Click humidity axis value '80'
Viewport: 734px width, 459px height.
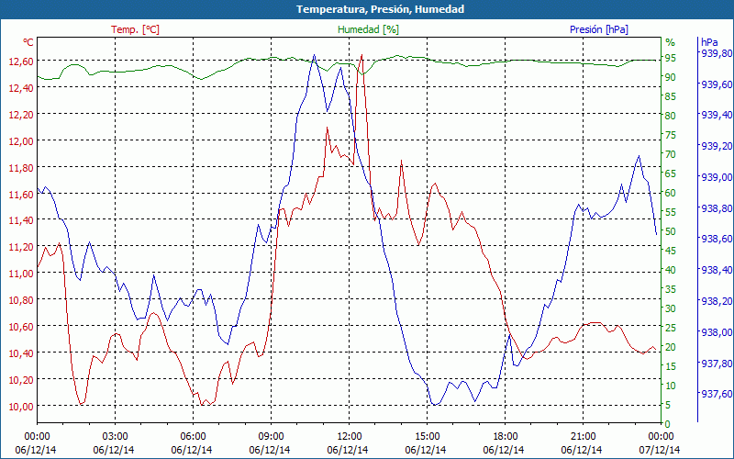click(x=671, y=116)
